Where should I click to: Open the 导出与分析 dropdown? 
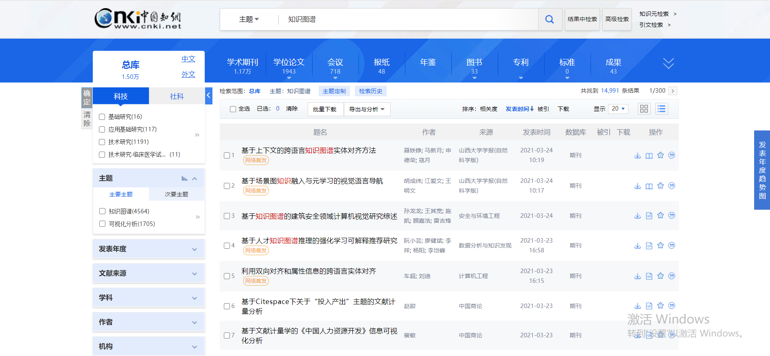click(367, 109)
